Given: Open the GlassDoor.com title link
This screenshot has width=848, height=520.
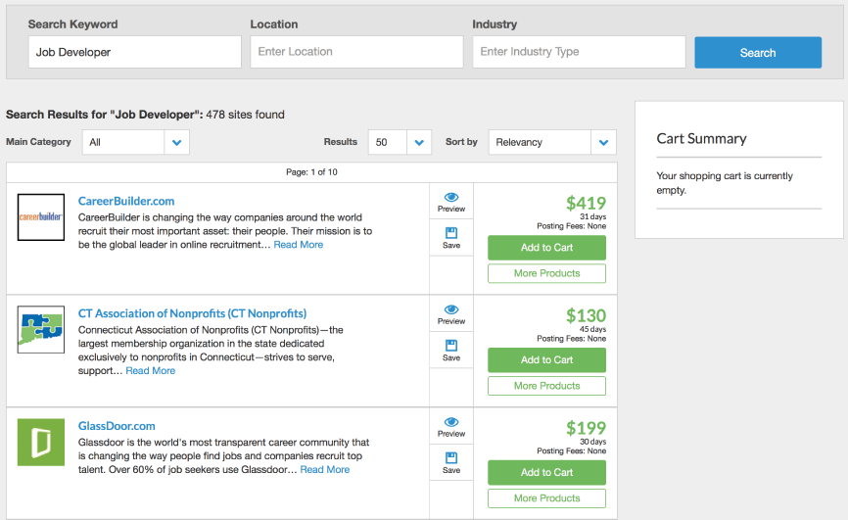Looking at the screenshot, I should pyautogui.click(x=117, y=426).
